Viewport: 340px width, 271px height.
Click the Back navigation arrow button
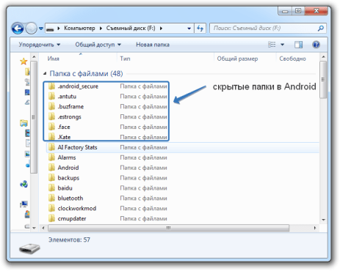18,29
